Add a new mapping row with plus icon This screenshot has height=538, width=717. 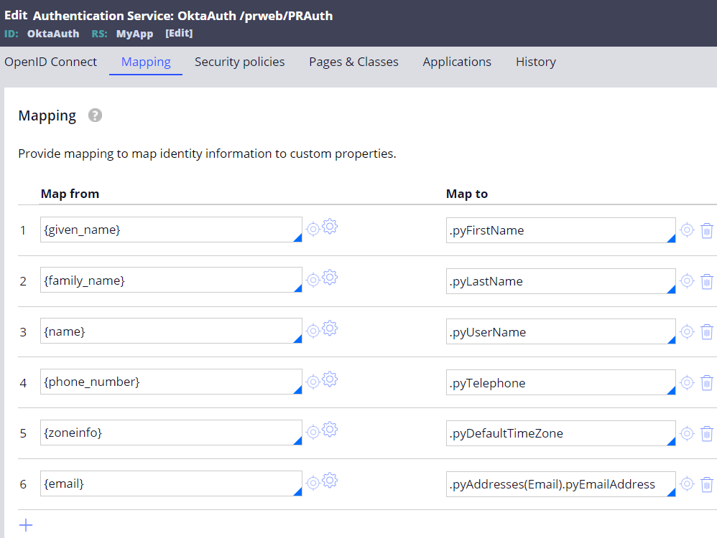pyautogui.click(x=26, y=525)
